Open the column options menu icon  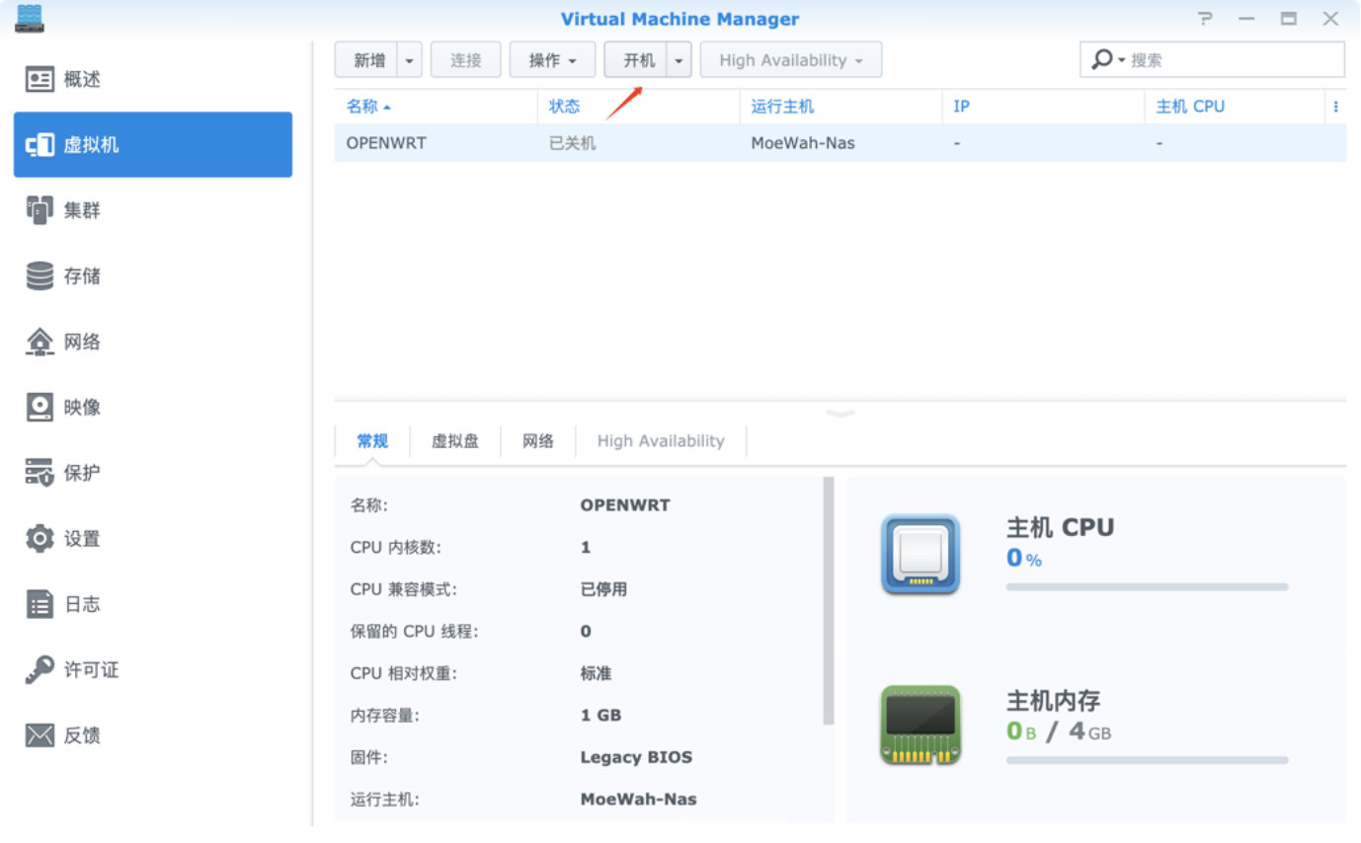[1335, 107]
